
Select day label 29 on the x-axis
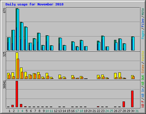(x=128, y=111)
